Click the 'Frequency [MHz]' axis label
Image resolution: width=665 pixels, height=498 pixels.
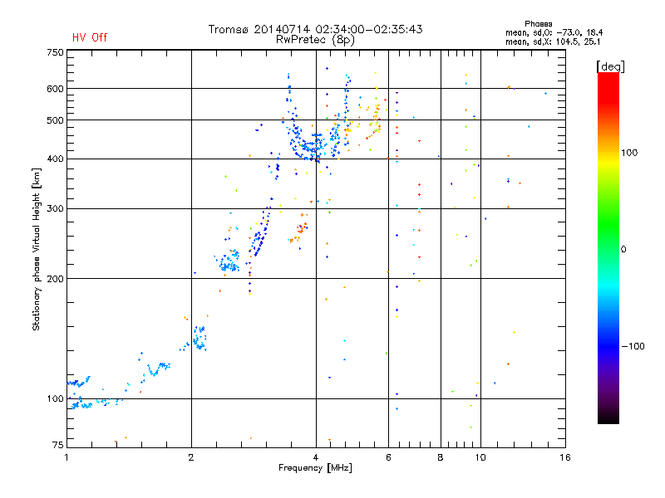pyautogui.click(x=315, y=468)
